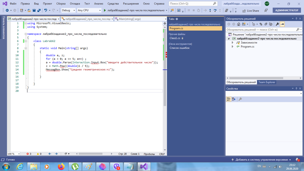This screenshot has width=304, height=171.
Task: Click the Firefox icon in the taskbar
Action: tap(61, 166)
